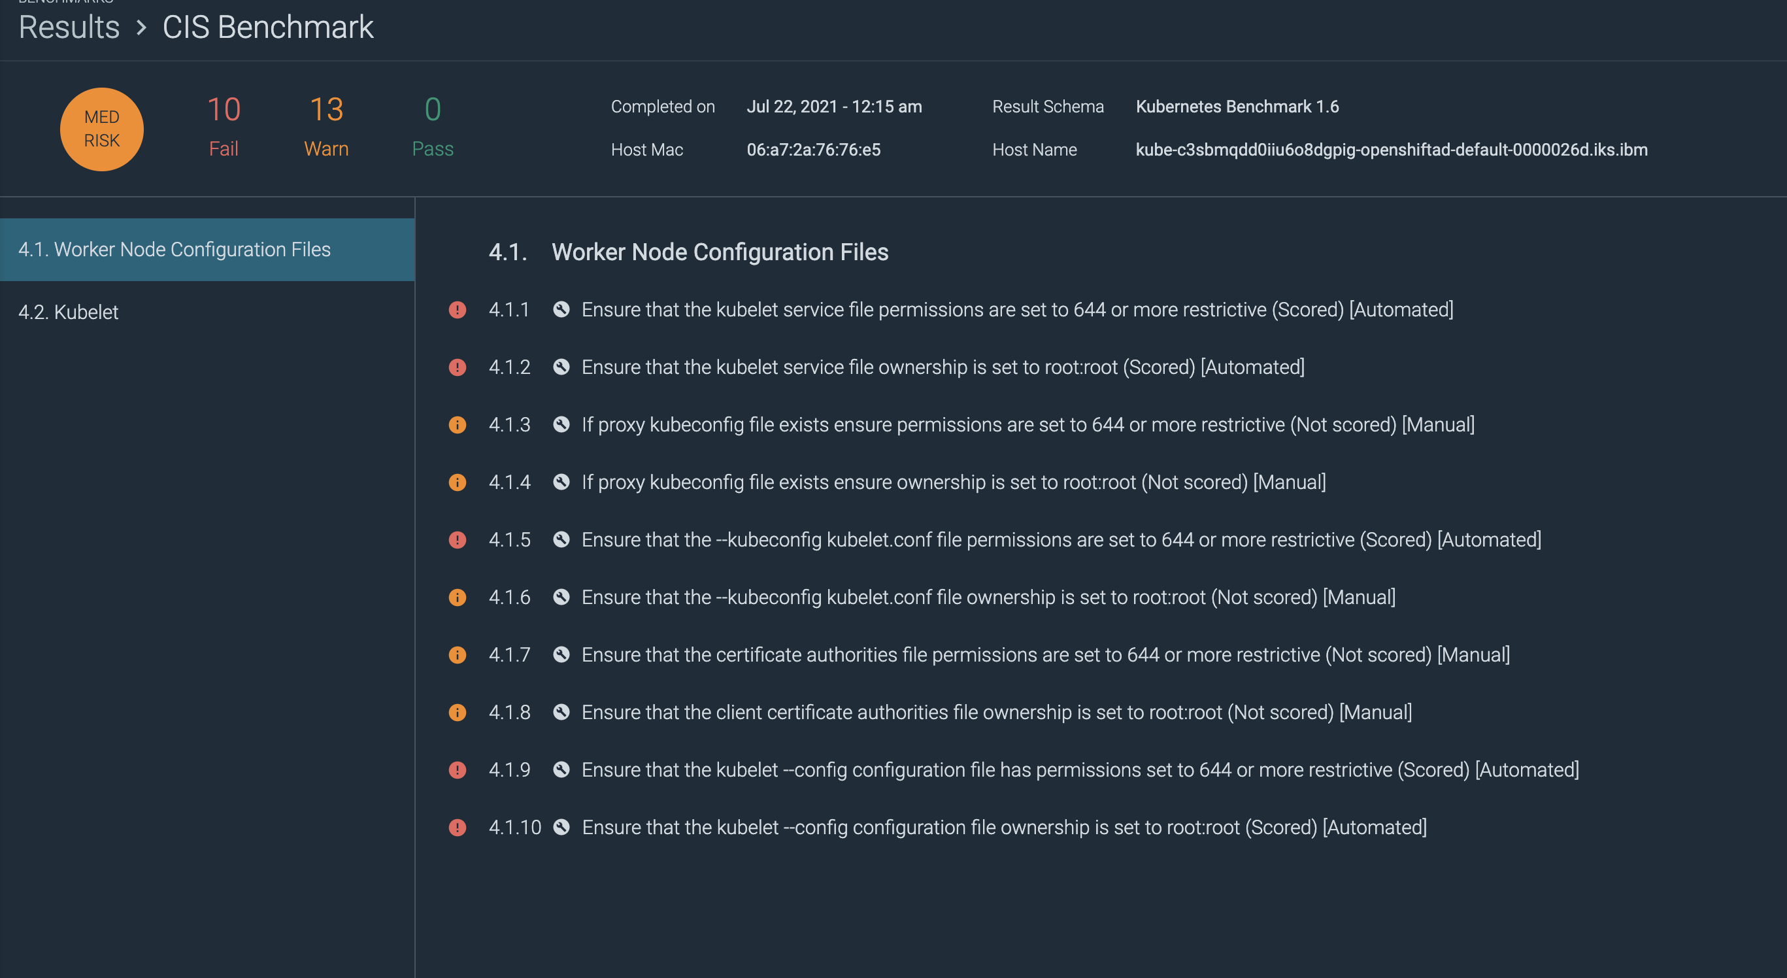Click the fail status icon for 4.1.9
The height and width of the screenshot is (978, 1787).
click(457, 770)
